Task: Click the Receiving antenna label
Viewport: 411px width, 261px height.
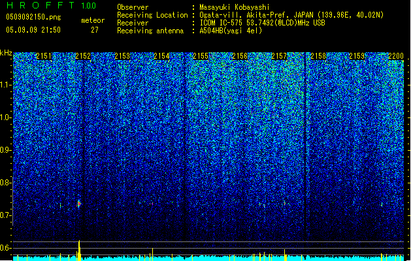Action: (150, 31)
